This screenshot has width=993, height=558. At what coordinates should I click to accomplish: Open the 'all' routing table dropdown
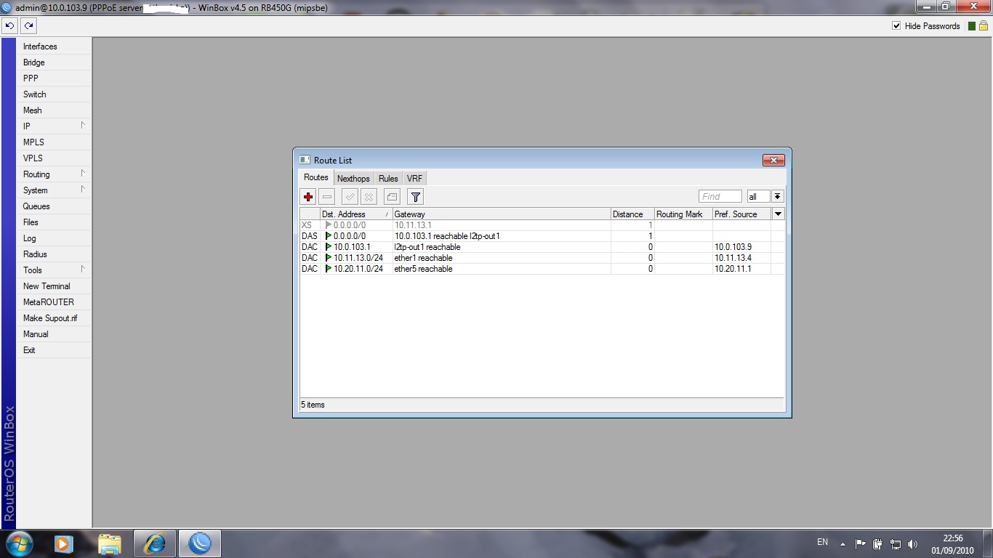(777, 197)
